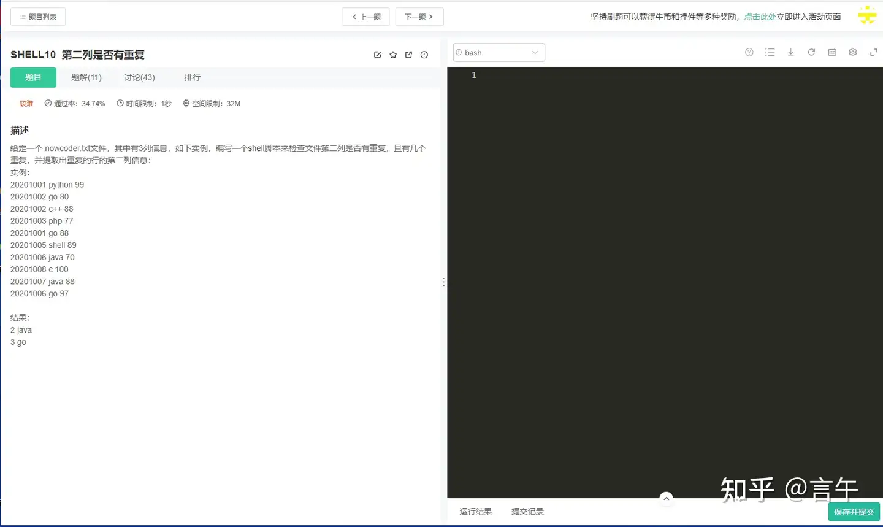Viewport: 883px width, 527px height.
Task: Expand the bottom results panel arrow
Action: (667, 498)
